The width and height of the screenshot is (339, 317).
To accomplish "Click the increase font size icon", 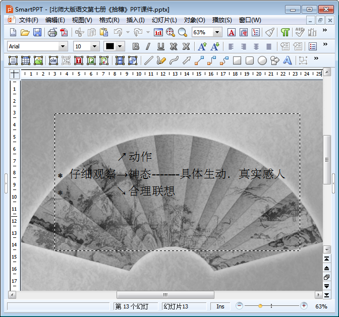I will click(202, 46).
